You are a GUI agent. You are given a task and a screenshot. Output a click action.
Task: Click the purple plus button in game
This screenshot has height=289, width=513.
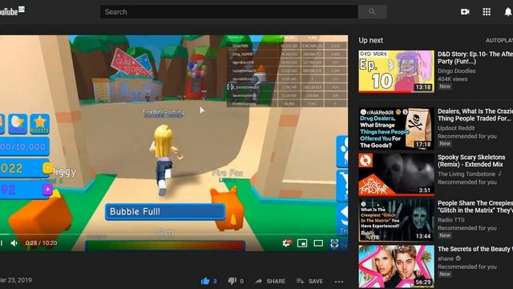pos(48,189)
